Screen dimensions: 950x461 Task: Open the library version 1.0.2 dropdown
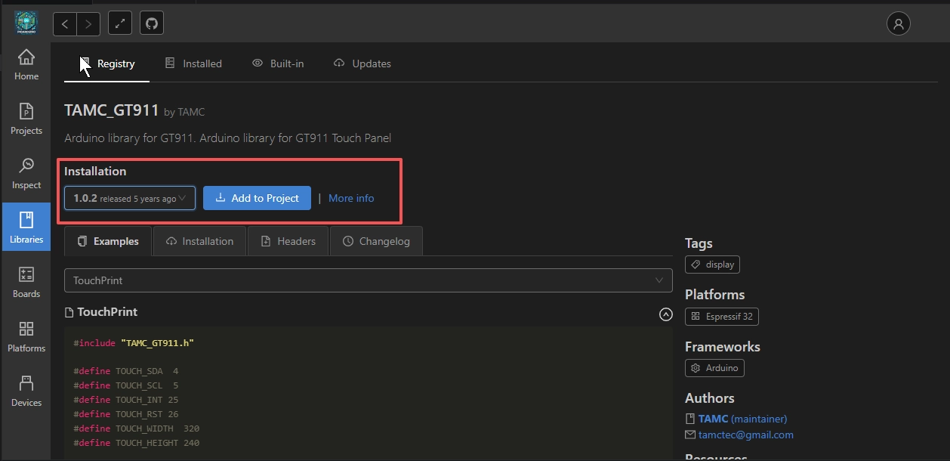coord(130,198)
